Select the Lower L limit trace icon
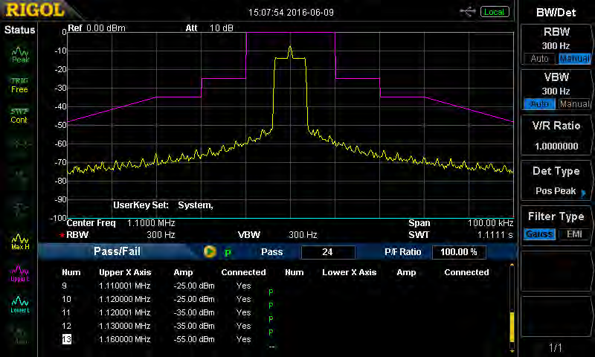595x357 pixels. tap(20, 305)
